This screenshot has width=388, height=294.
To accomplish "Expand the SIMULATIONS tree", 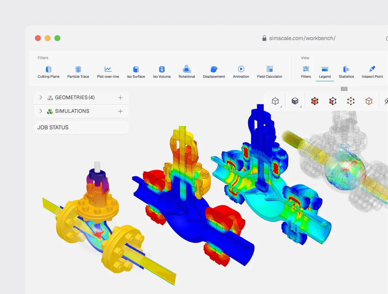I will 41,111.
